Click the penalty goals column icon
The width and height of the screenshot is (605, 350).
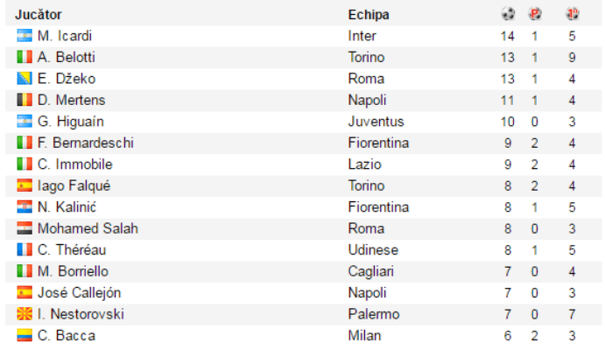tap(534, 14)
